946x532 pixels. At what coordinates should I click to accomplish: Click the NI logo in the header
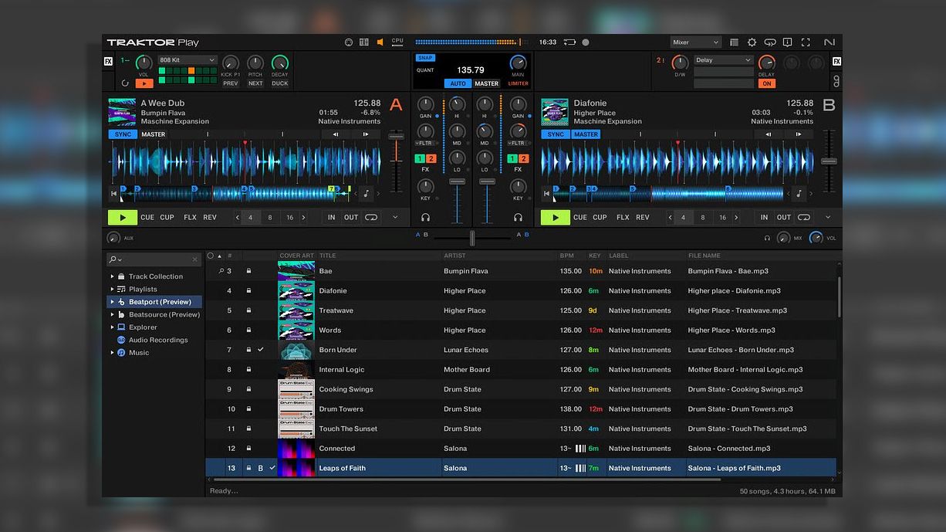coord(828,42)
